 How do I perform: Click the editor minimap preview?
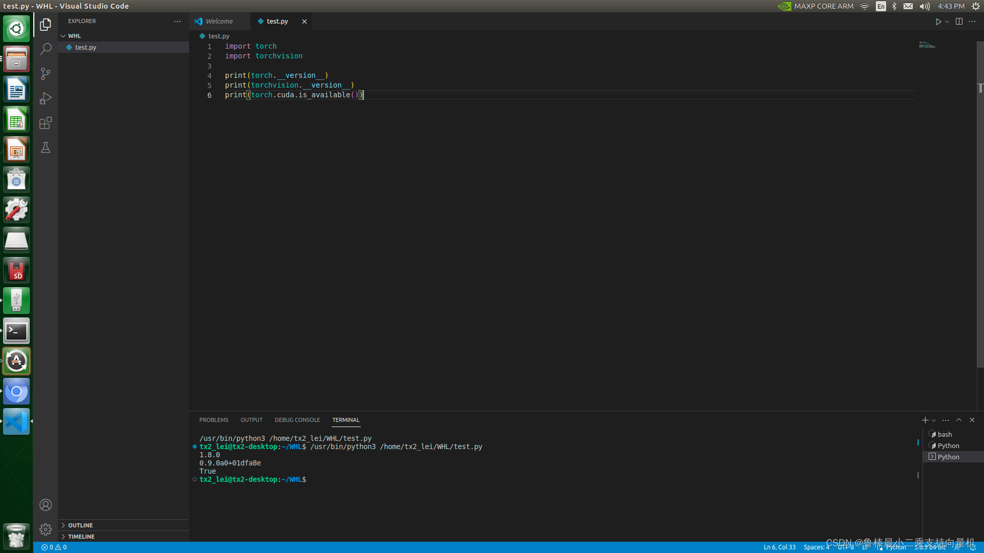(x=927, y=46)
